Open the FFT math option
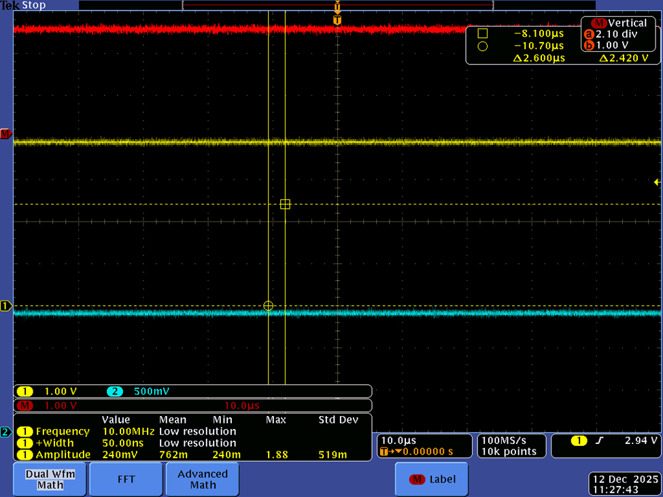 pos(126,479)
